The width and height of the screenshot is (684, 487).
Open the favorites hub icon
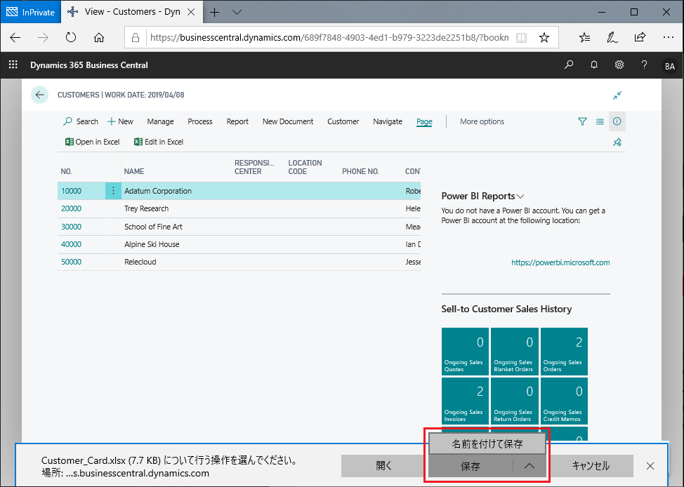pos(584,37)
